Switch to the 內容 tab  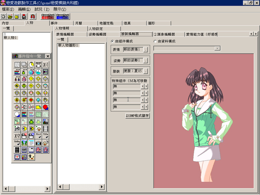tap(13, 23)
